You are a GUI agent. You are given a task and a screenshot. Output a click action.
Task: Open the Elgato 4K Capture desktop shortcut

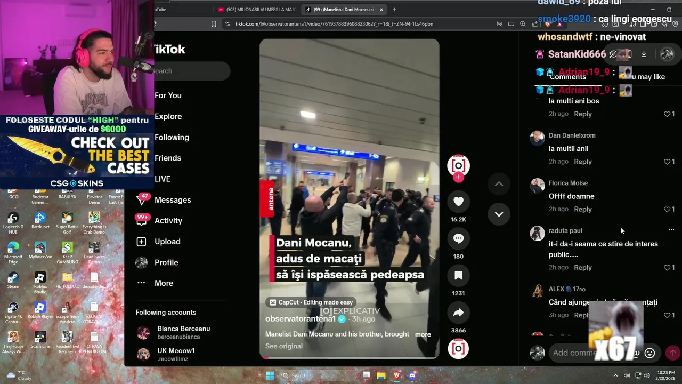pyautogui.click(x=13, y=313)
